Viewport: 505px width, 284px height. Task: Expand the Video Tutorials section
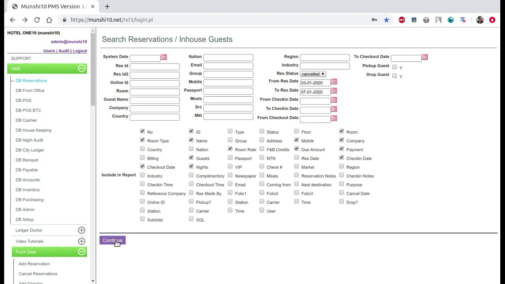point(81,241)
